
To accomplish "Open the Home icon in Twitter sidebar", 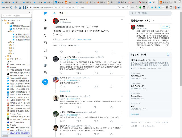I will tap(45, 21).
